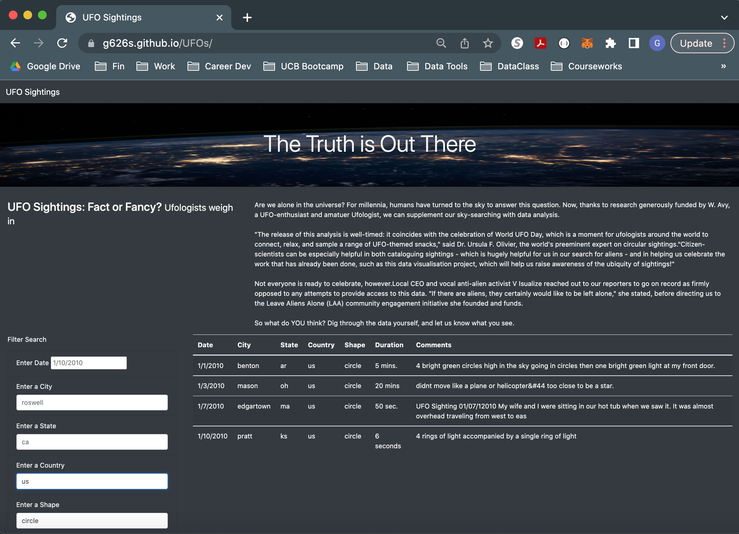
Task: Open the Google profile avatar menu
Action: [x=657, y=43]
